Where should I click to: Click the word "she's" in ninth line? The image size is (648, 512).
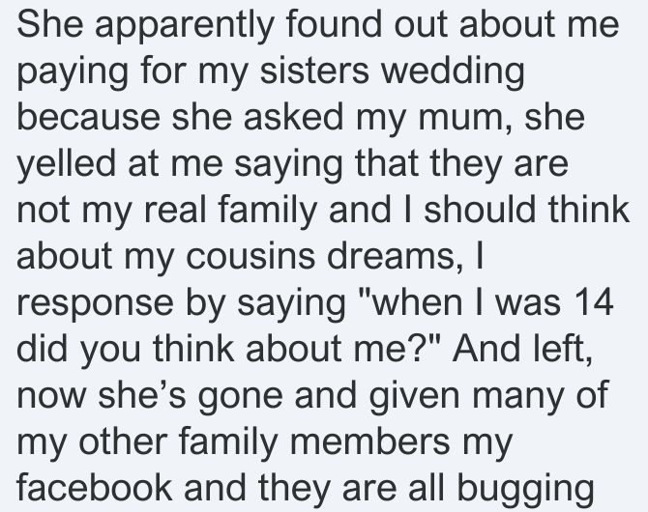[x=142, y=394]
